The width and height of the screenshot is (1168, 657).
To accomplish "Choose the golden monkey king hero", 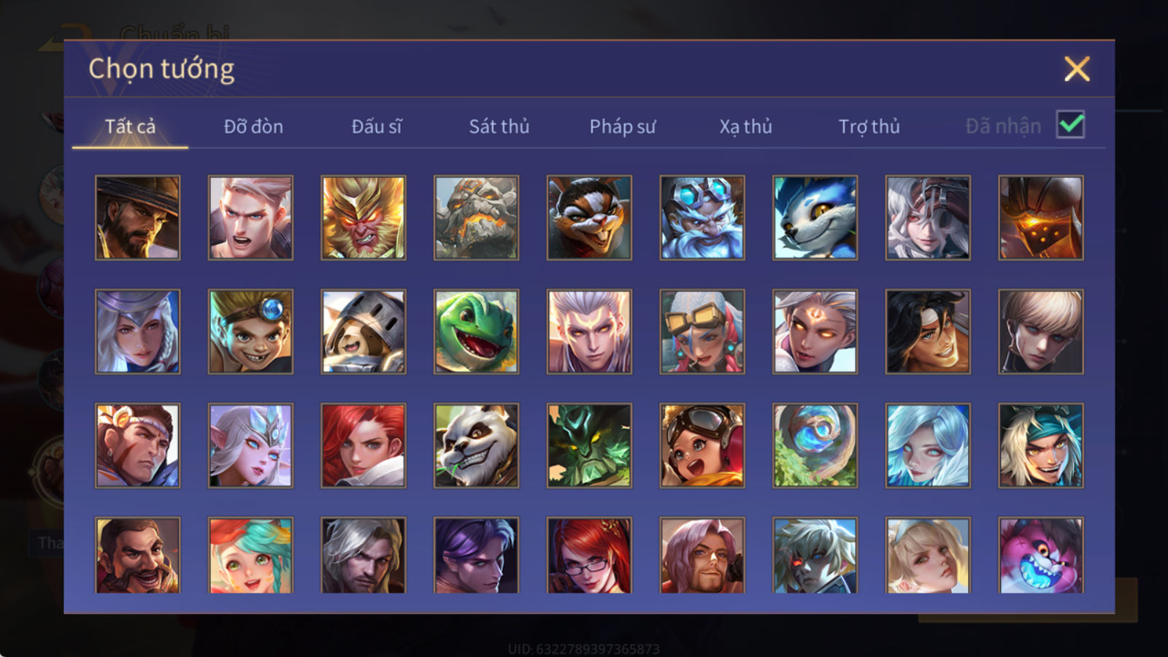I will click(x=364, y=218).
